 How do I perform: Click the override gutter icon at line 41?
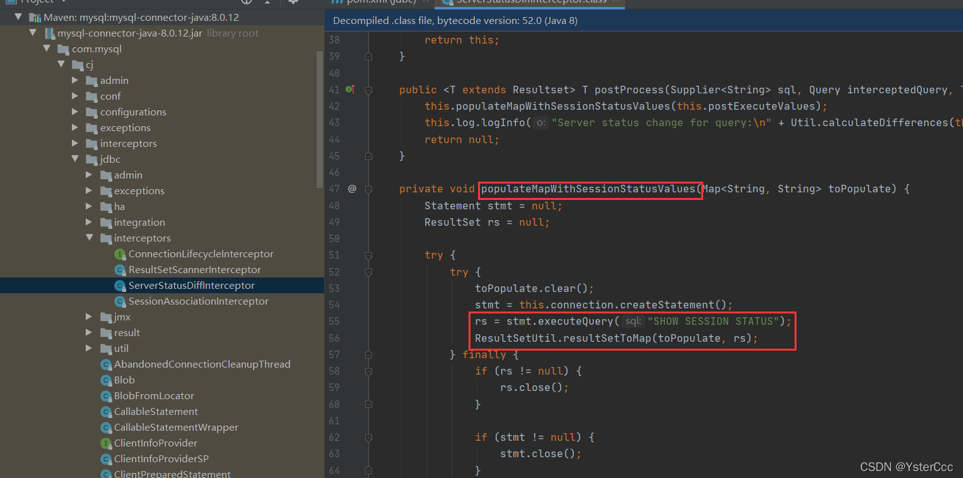(351, 89)
